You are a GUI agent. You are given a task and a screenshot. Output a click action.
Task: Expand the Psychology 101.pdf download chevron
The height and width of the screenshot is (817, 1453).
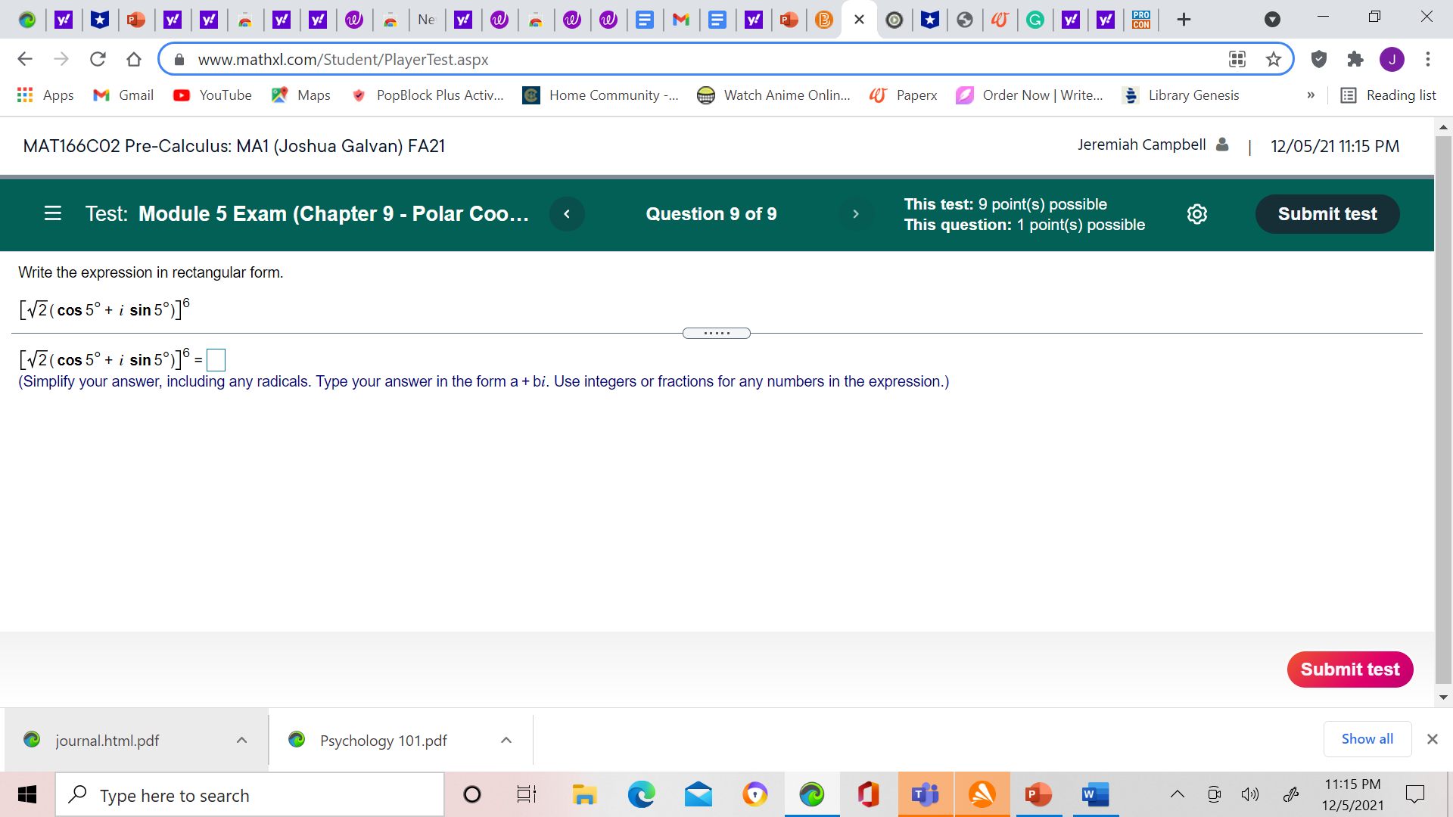coord(506,740)
